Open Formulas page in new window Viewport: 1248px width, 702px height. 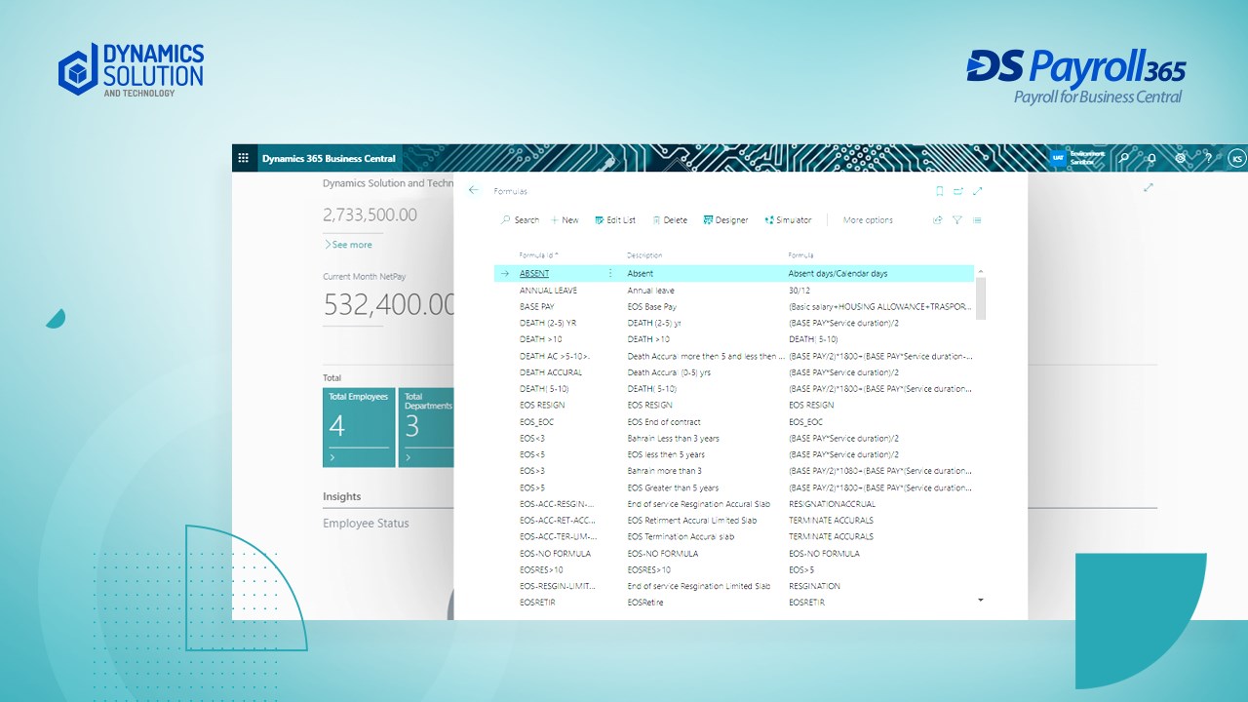click(958, 191)
